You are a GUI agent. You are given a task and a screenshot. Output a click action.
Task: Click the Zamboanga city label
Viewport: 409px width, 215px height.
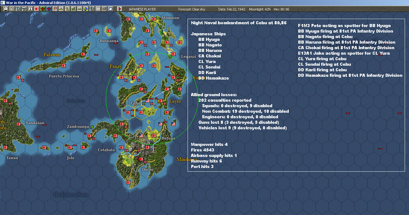(78, 127)
